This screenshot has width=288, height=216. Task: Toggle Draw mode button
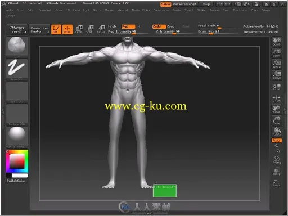[x=67, y=29]
